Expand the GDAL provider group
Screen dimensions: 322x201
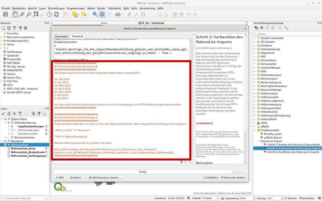(x=255, y=123)
